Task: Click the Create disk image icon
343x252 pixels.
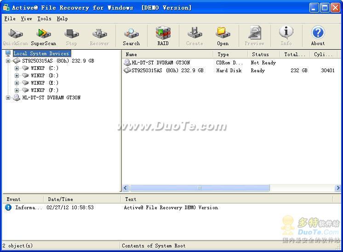Action: point(194,33)
